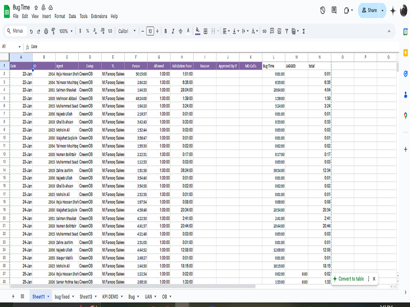This screenshot has width=410, height=307.
Task: Click the Redo icon
Action: pos(39,32)
